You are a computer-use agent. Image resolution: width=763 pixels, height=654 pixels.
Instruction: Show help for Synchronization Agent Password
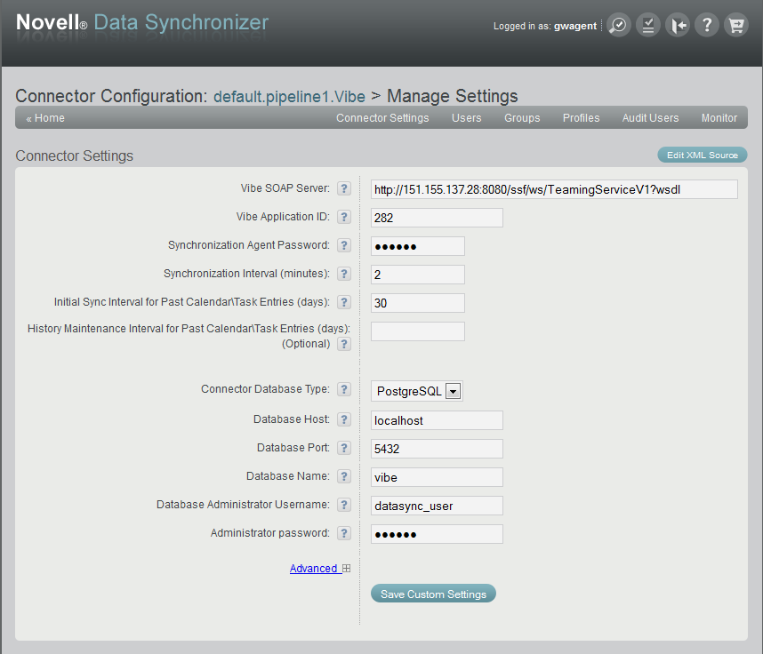344,245
